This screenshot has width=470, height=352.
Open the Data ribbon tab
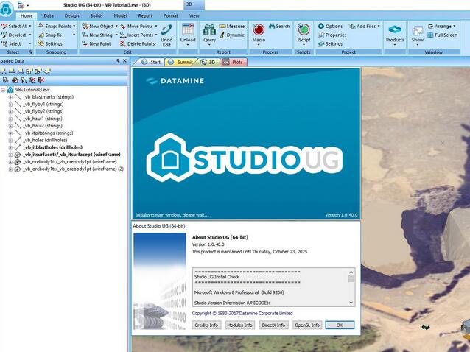49,16
